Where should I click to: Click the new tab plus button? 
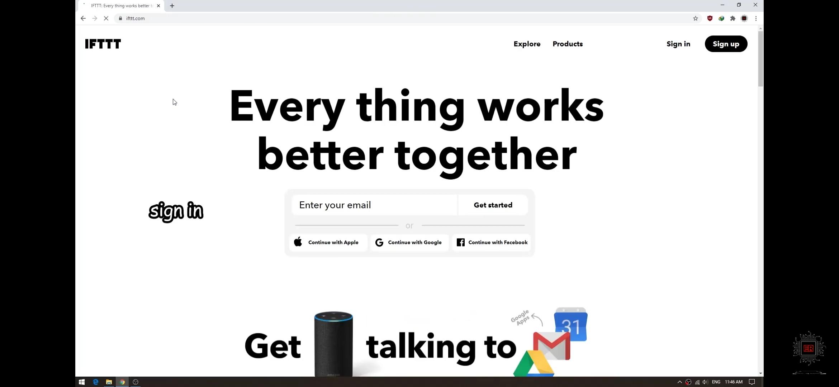tap(172, 5)
